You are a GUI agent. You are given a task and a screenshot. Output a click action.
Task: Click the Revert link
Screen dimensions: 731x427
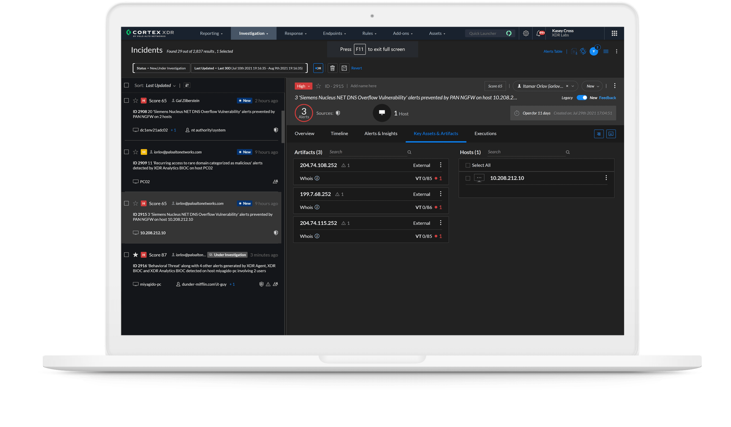pyautogui.click(x=356, y=68)
